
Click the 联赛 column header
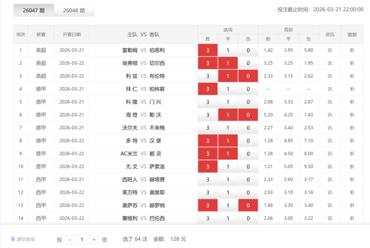coord(41,34)
